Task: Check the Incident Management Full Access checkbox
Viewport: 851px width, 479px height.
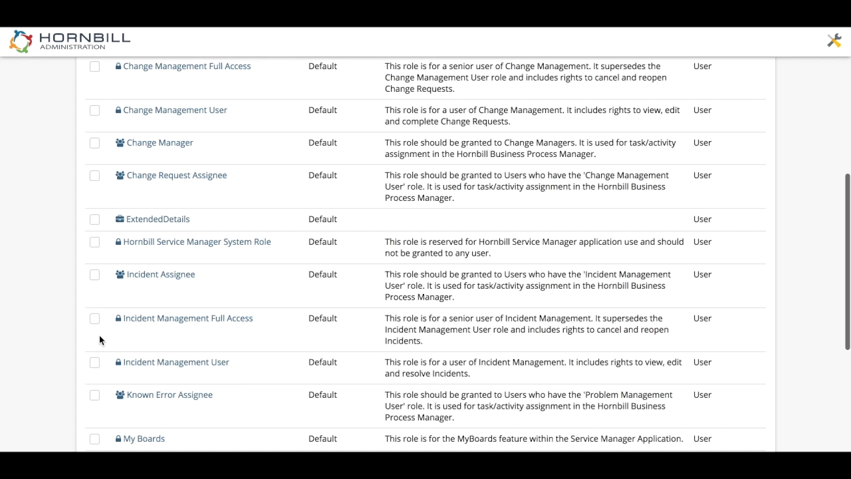Action: pyautogui.click(x=94, y=319)
